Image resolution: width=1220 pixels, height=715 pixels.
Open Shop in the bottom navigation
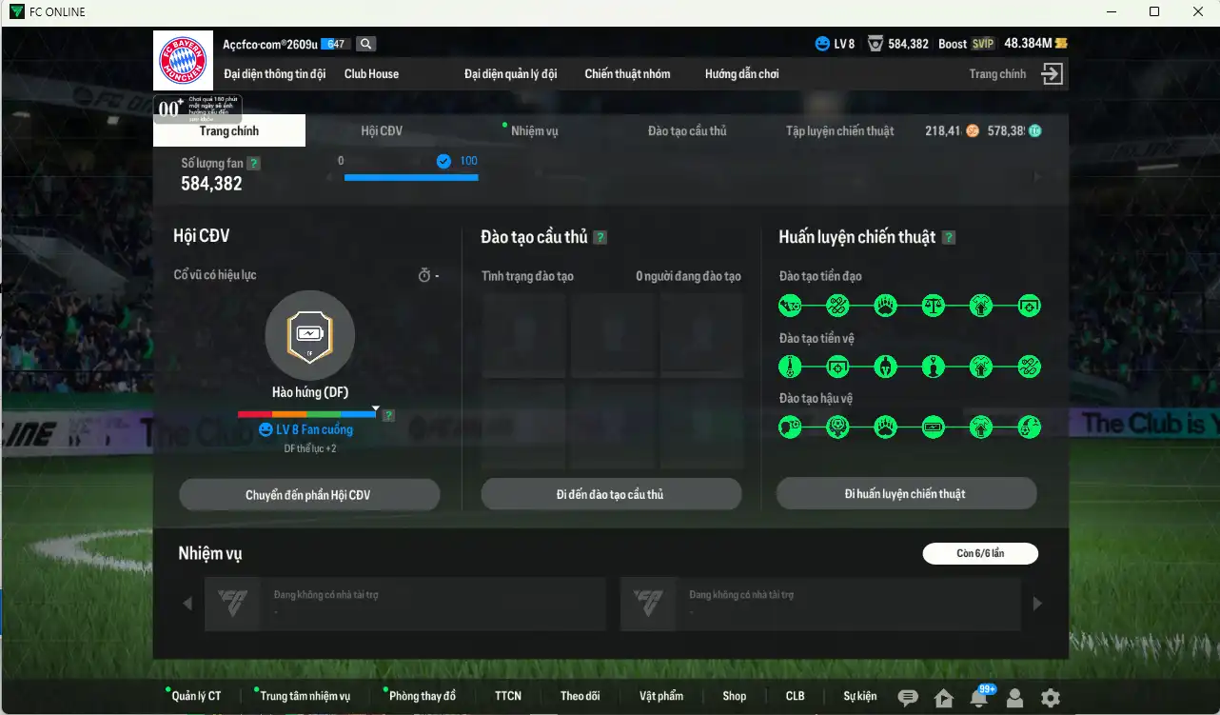pos(734,696)
